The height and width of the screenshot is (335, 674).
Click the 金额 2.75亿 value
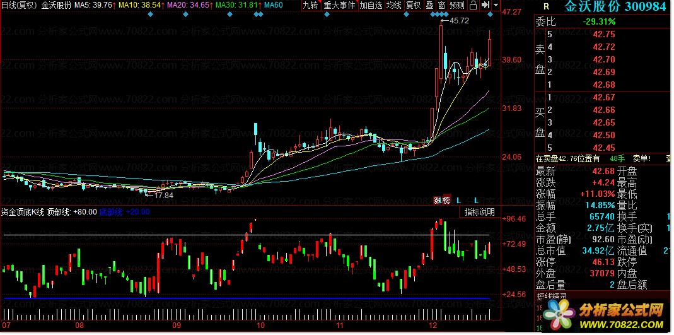click(600, 228)
